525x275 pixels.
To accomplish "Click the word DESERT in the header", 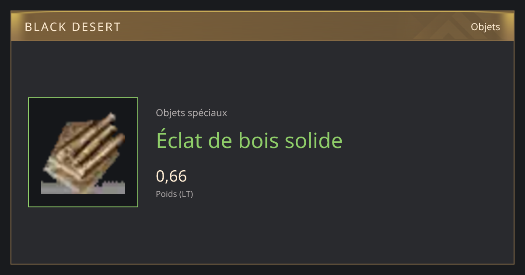I will pos(96,27).
